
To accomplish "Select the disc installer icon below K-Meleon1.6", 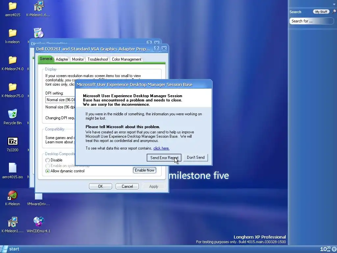I will pyautogui.click(x=39, y=33).
